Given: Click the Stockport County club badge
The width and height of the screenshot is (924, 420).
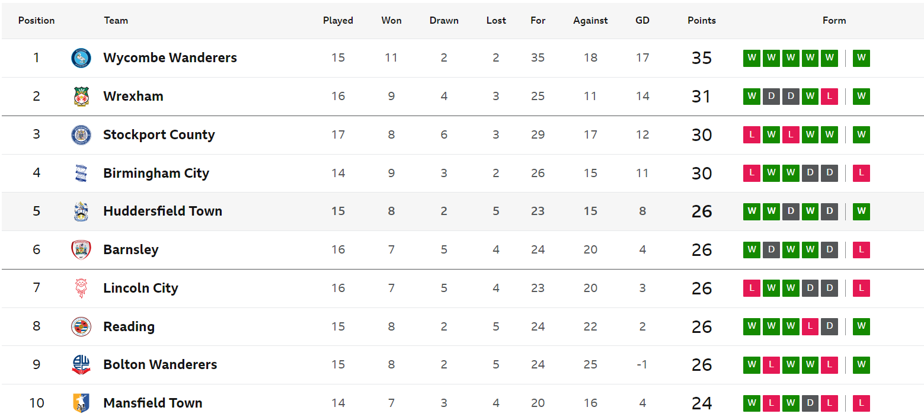Looking at the screenshot, I should [x=81, y=135].
